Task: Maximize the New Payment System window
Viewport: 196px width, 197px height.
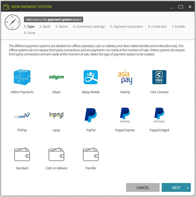Action: [180, 7]
